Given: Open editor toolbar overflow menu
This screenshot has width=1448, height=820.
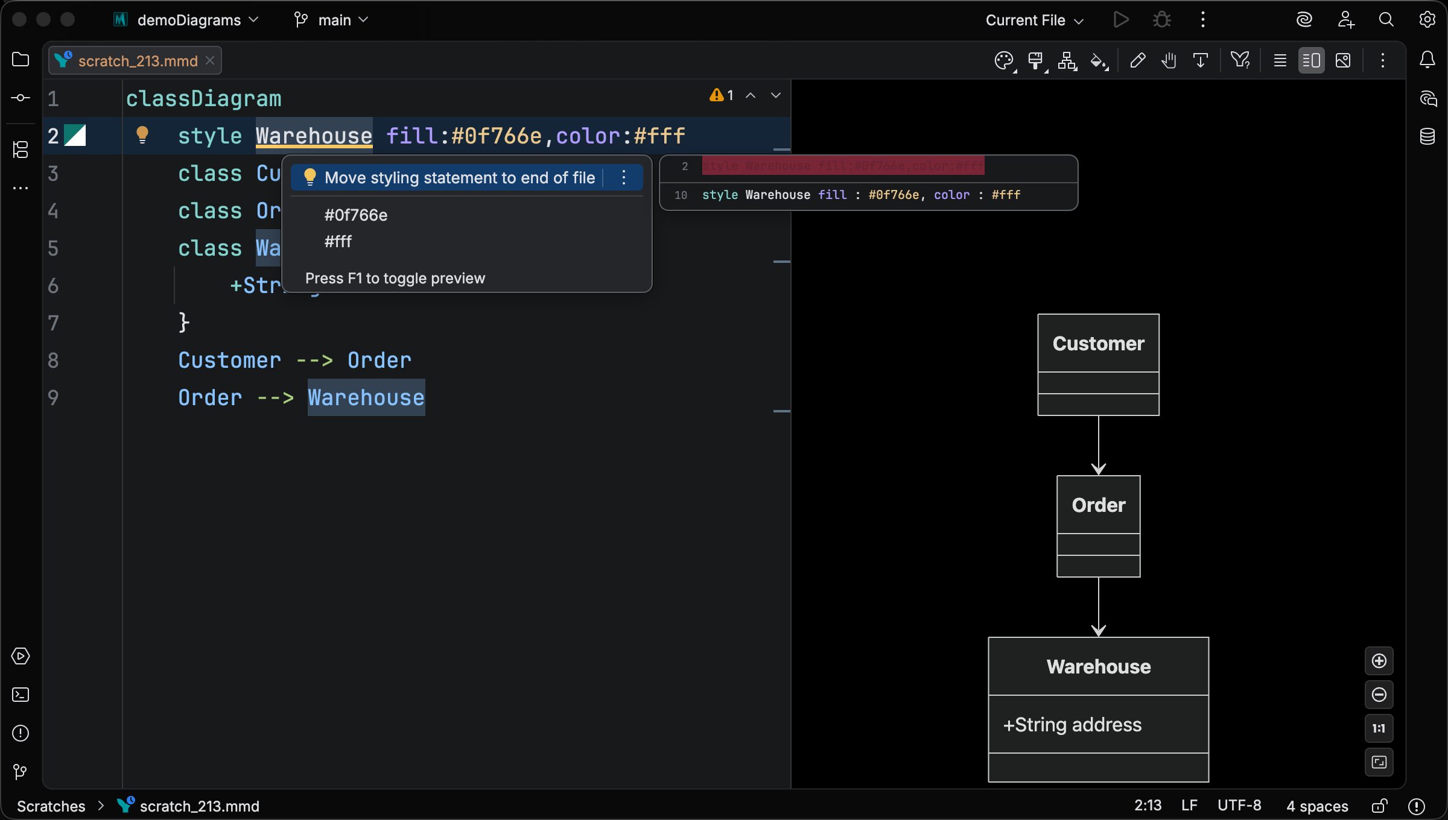Looking at the screenshot, I should pyautogui.click(x=1383, y=60).
